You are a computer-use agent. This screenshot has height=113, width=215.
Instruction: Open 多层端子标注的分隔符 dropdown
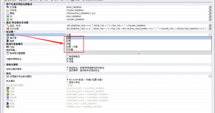pos(210,77)
